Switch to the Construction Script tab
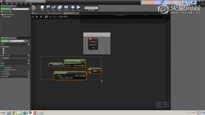Viewport: 205px width, 115px height. tap(55, 13)
